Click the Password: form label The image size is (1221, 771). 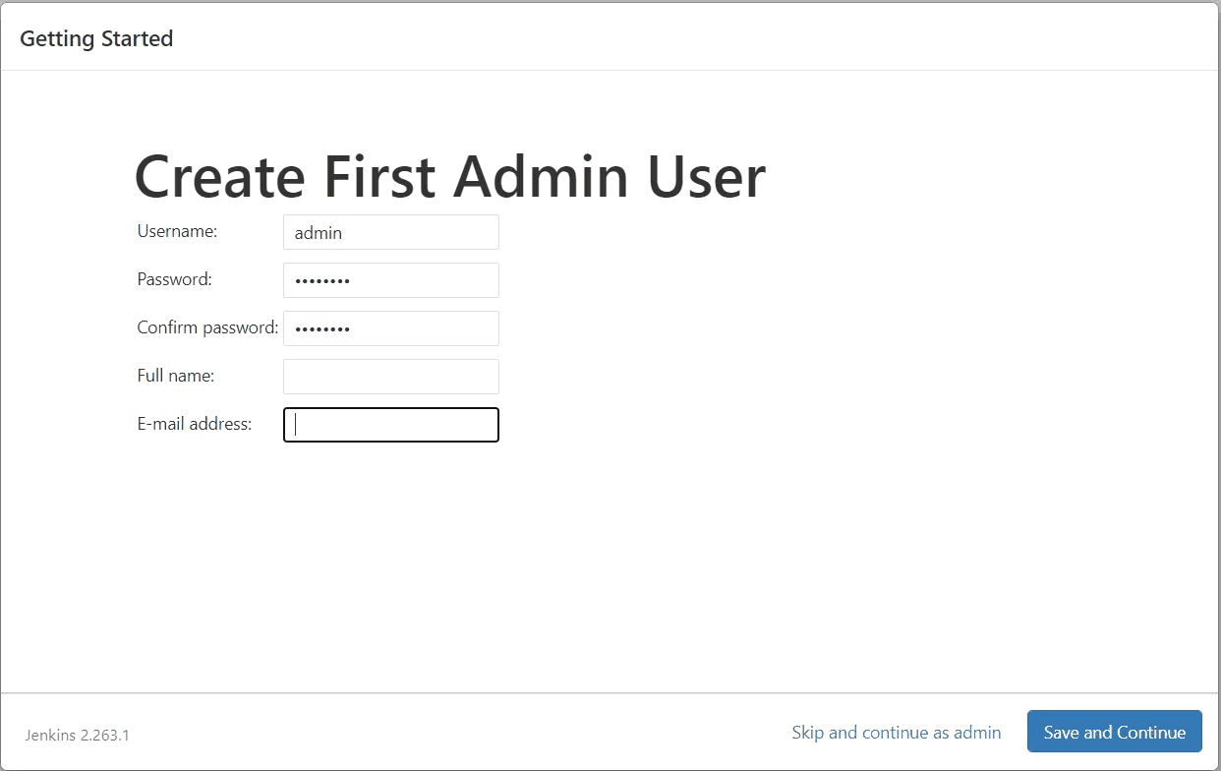pos(173,279)
